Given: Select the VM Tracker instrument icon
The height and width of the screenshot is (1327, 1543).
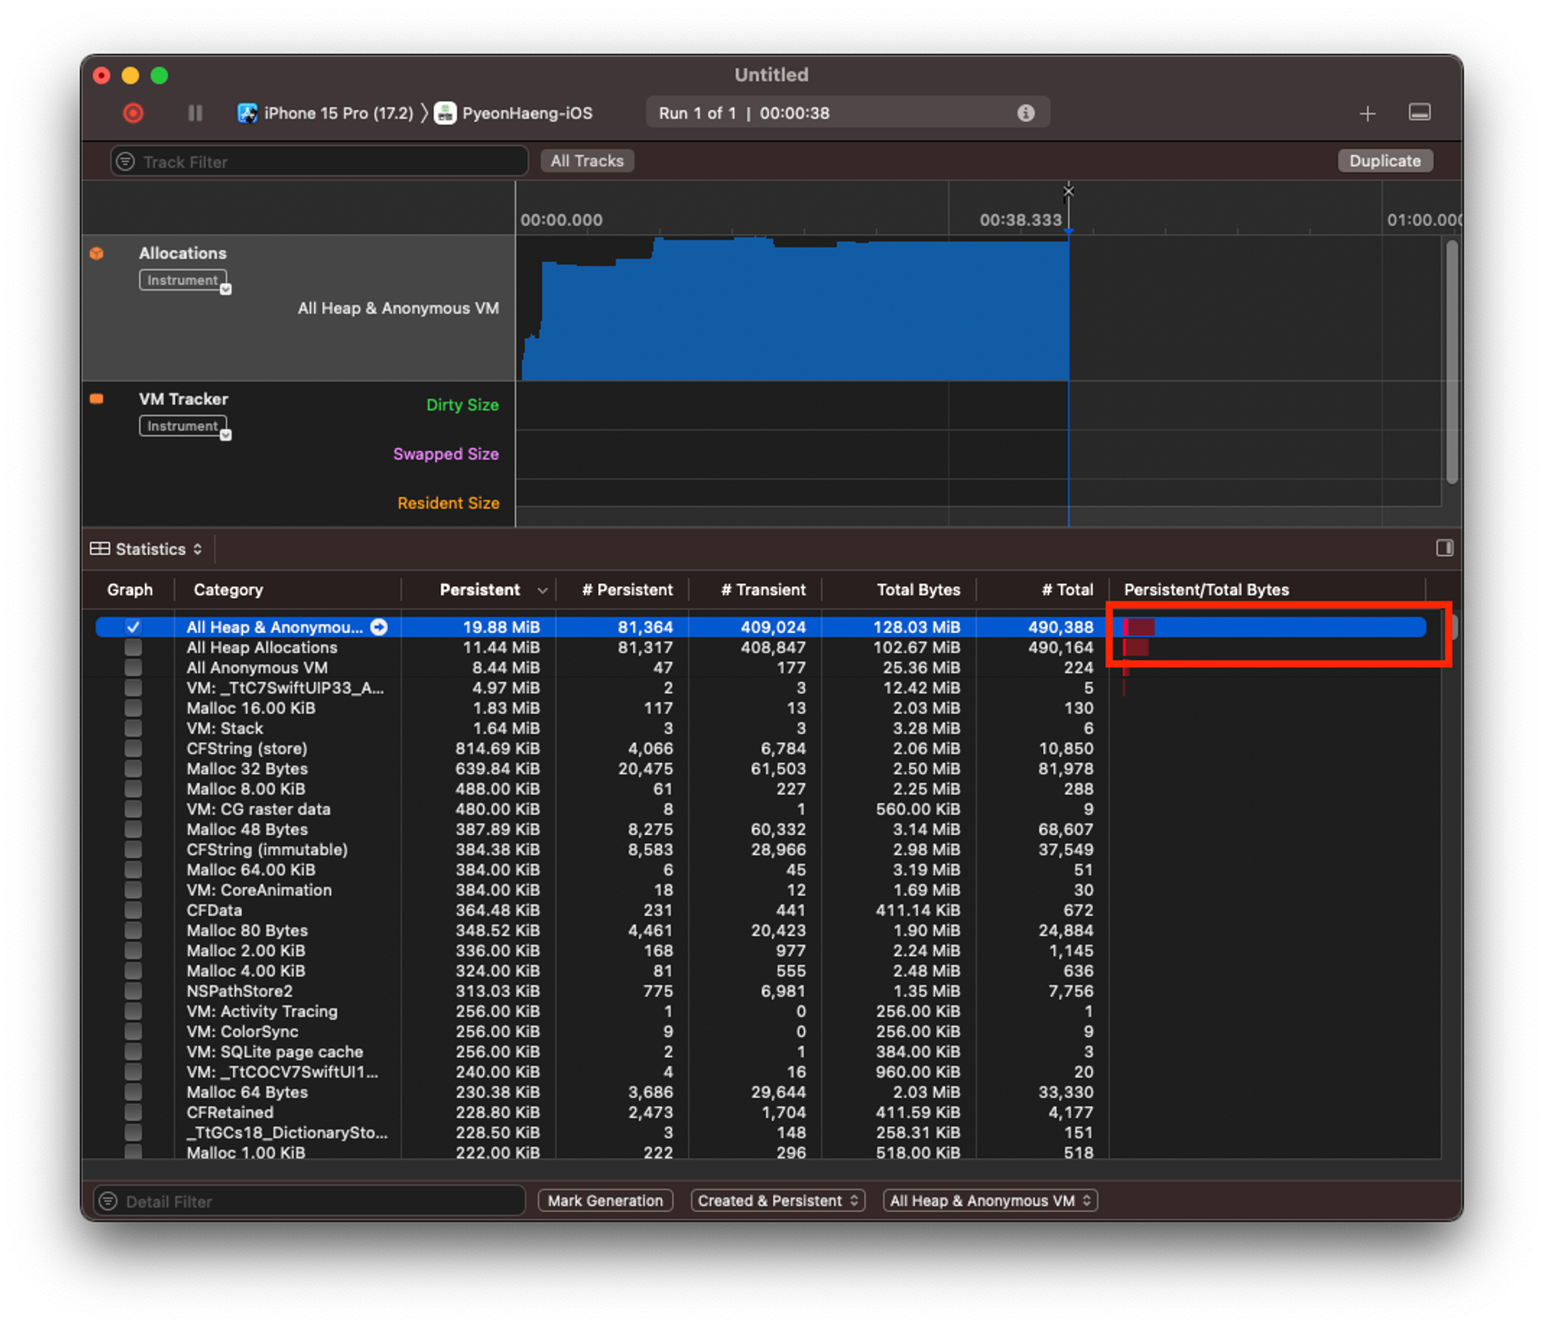Looking at the screenshot, I should (96, 399).
